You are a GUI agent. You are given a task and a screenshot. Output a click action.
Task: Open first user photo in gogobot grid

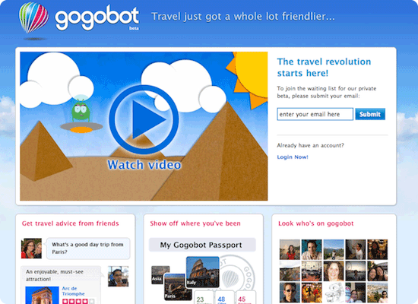point(290,249)
